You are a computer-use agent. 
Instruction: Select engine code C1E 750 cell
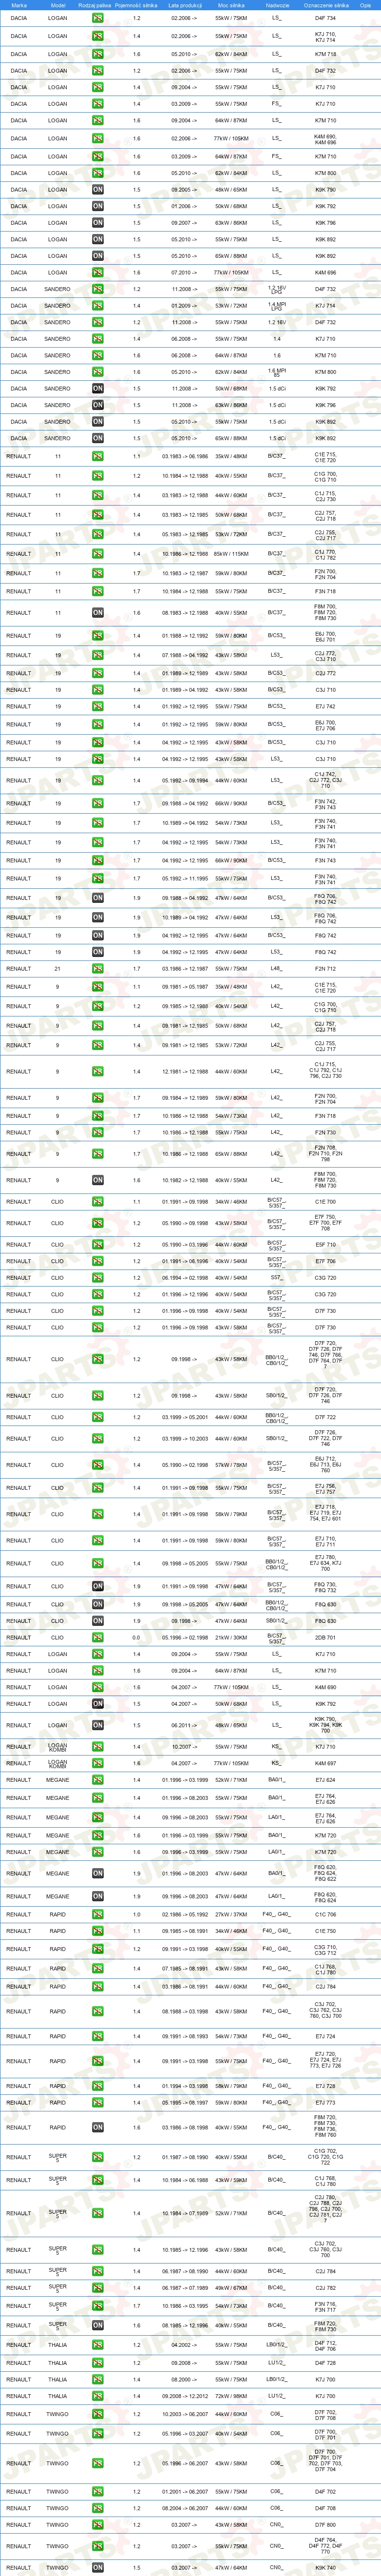pyautogui.click(x=326, y=1931)
